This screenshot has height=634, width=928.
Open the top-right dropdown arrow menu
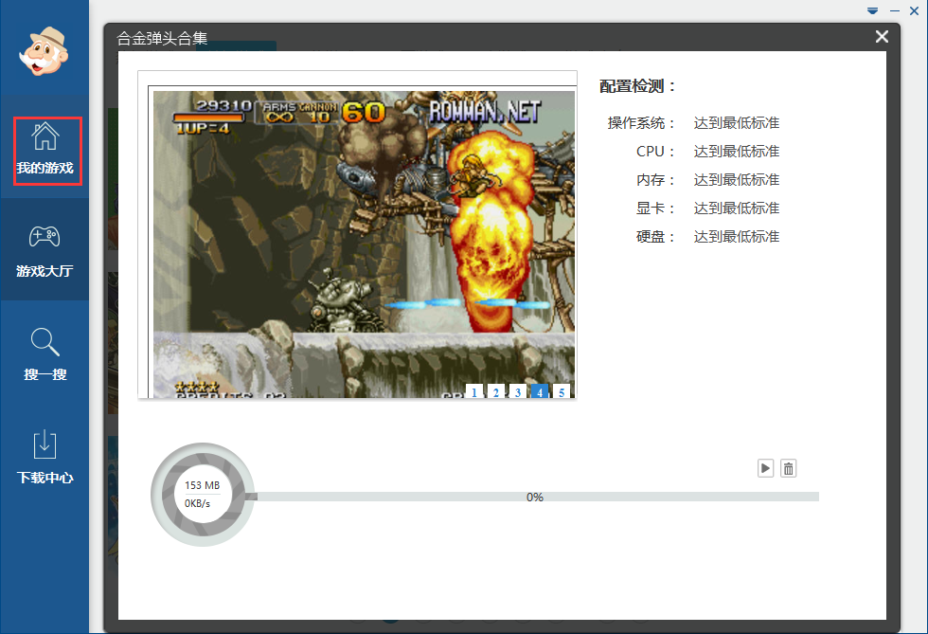point(872,10)
